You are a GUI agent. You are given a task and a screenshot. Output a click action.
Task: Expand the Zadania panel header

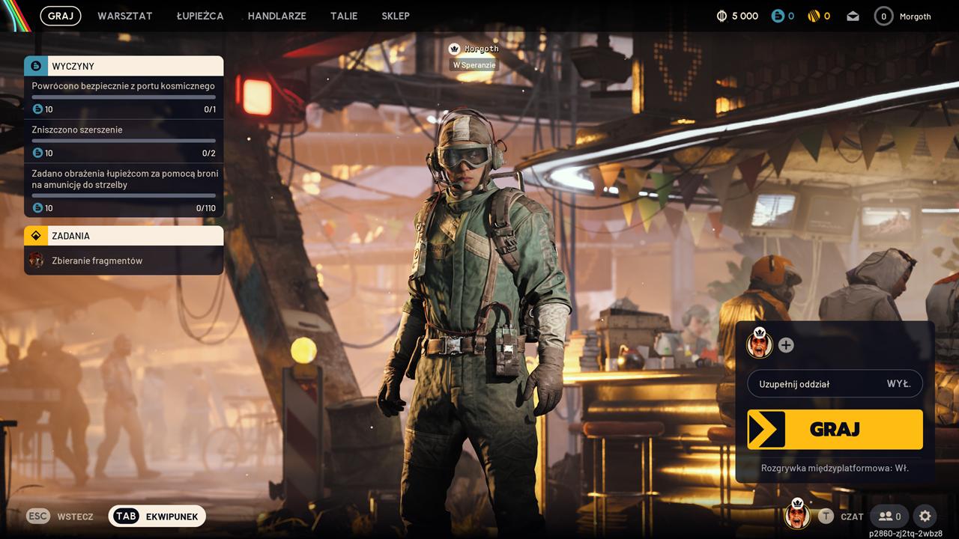click(x=124, y=236)
